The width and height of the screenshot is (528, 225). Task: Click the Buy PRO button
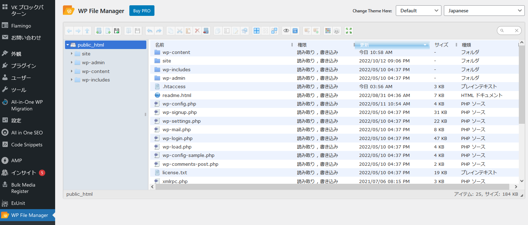pyautogui.click(x=142, y=11)
